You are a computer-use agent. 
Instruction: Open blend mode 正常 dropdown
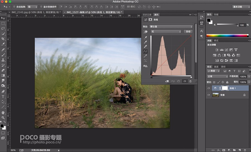(x=217, y=76)
